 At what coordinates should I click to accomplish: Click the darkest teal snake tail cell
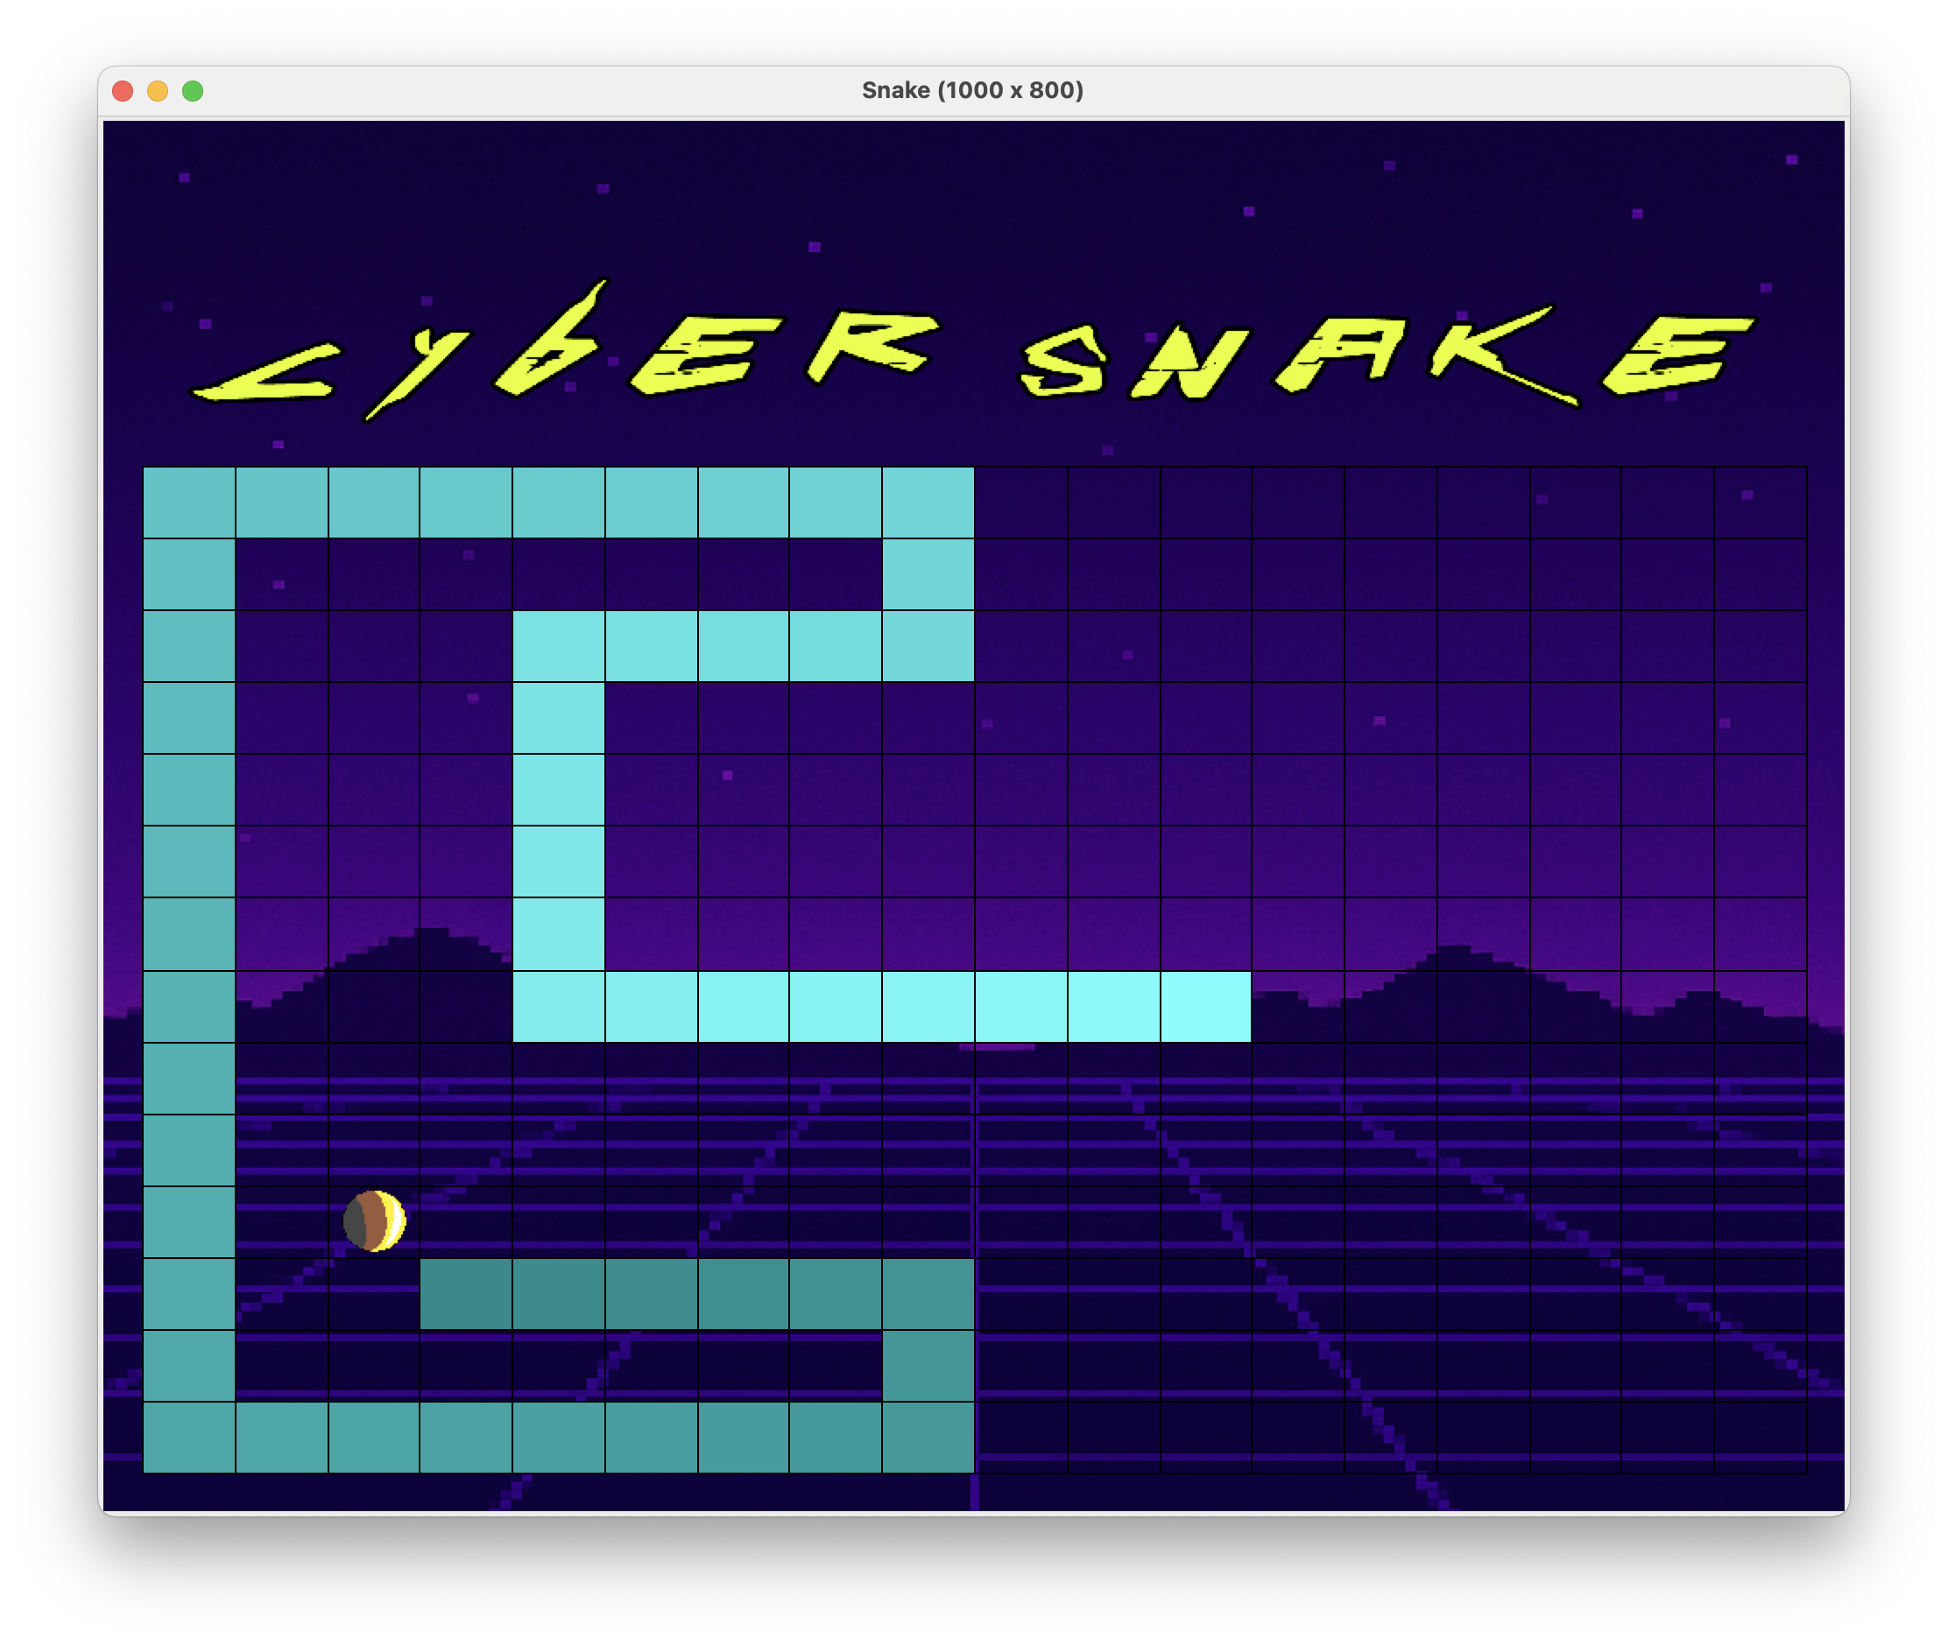[466, 1293]
